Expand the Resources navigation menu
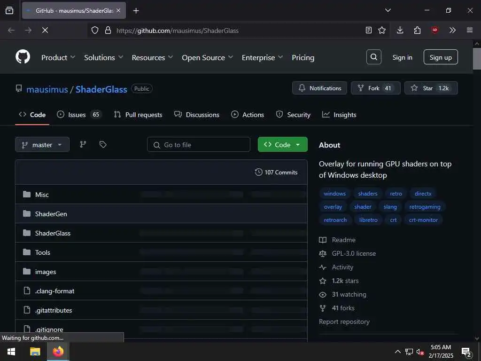 [153, 57]
